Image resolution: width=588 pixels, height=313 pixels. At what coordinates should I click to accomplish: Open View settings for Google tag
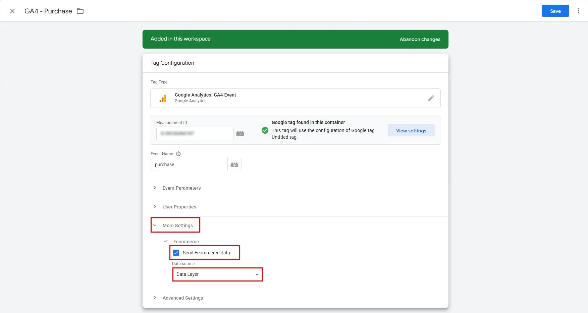pos(411,131)
